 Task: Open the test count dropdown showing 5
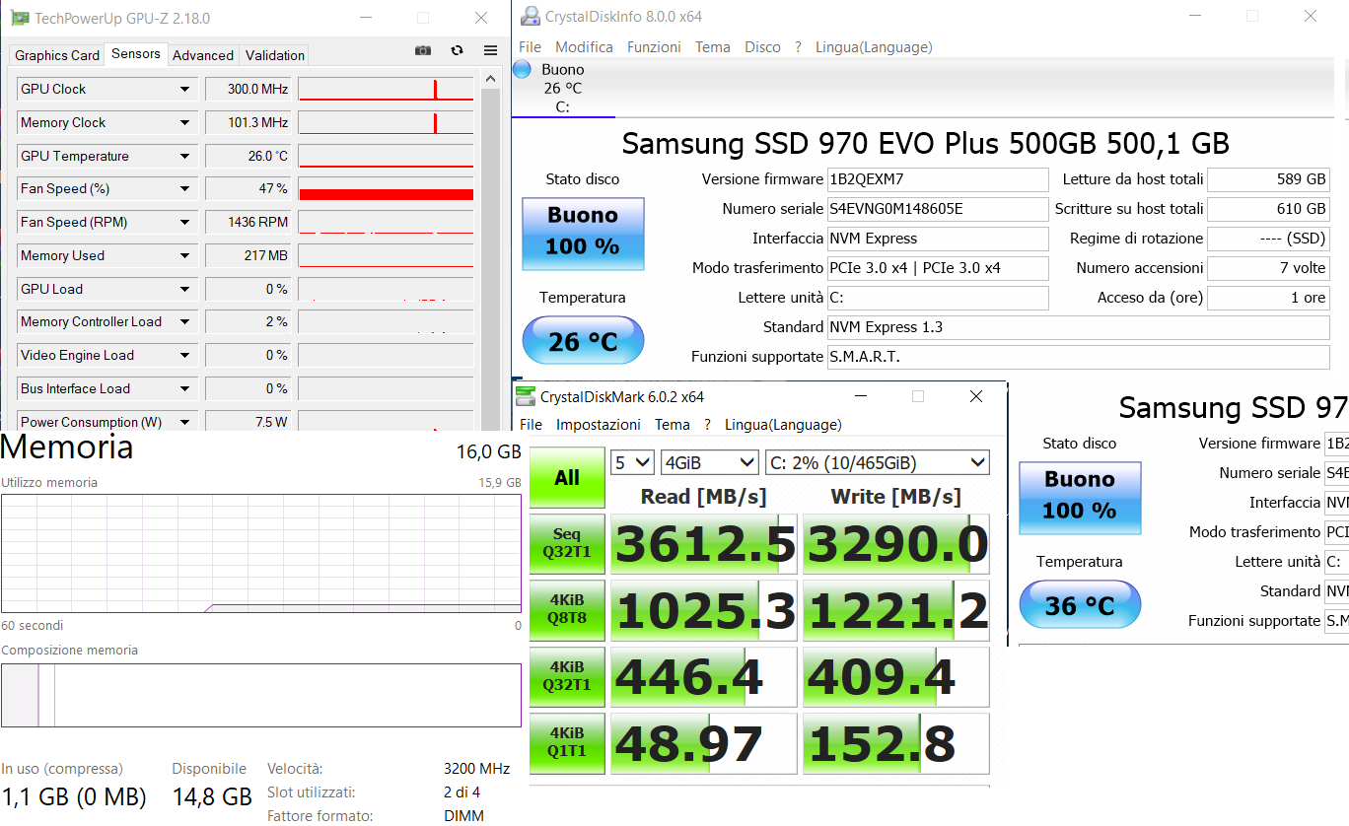click(x=632, y=462)
